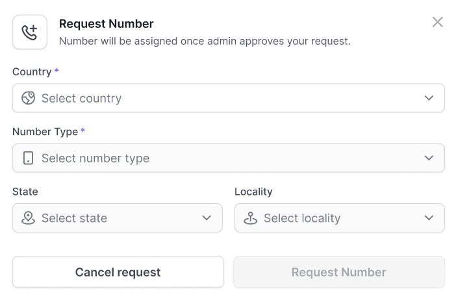Expand the Number Type chevron arrow

[429, 158]
